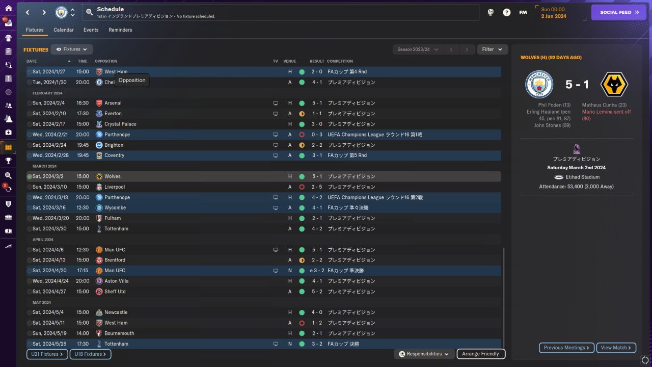Screen dimensions: 652x367
Task: Go back using the left navigation arrow
Action: point(28,12)
